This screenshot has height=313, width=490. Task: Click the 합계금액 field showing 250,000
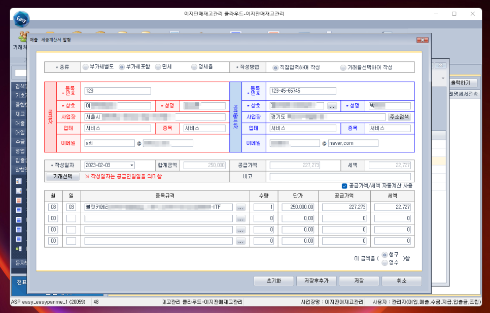[204, 166]
